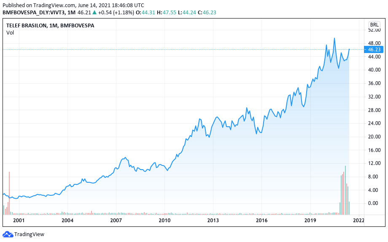Click the TELEF BRASILON chart title

50,25
